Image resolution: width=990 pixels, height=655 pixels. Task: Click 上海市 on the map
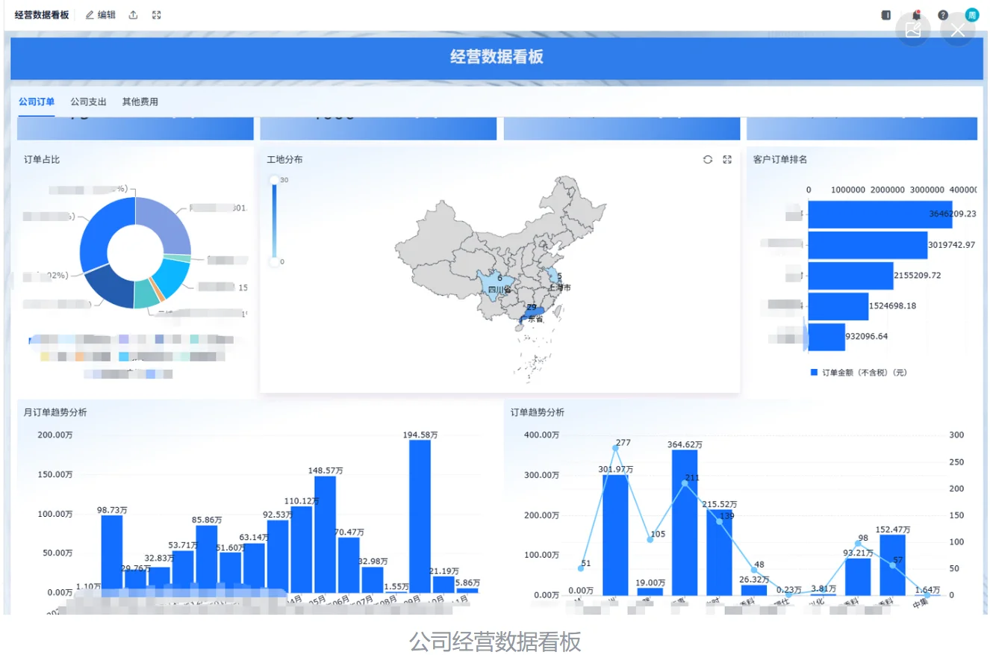(x=559, y=288)
